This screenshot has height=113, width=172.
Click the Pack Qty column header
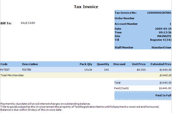pos(86,64)
